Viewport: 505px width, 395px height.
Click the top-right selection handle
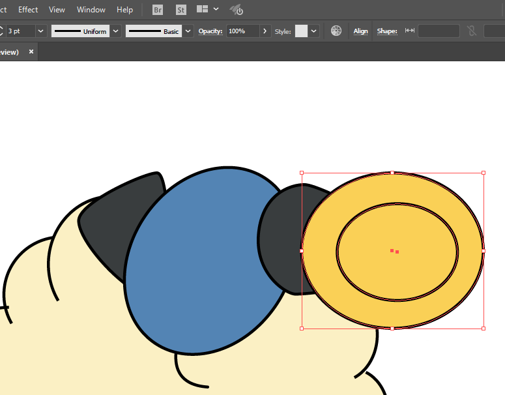[483, 173]
